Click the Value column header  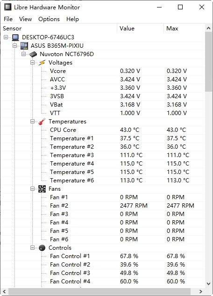141,29
